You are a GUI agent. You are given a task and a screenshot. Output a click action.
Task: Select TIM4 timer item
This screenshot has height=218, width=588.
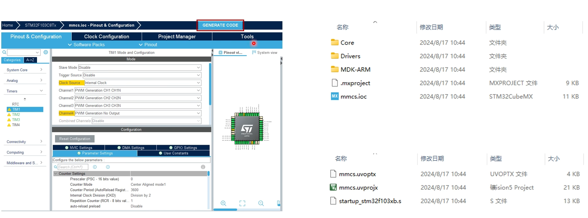(16, 125)
